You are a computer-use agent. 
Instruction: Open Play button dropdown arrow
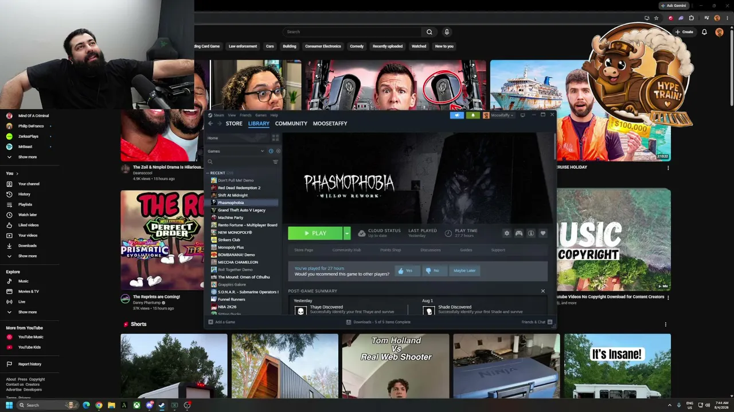pos(347,233)
